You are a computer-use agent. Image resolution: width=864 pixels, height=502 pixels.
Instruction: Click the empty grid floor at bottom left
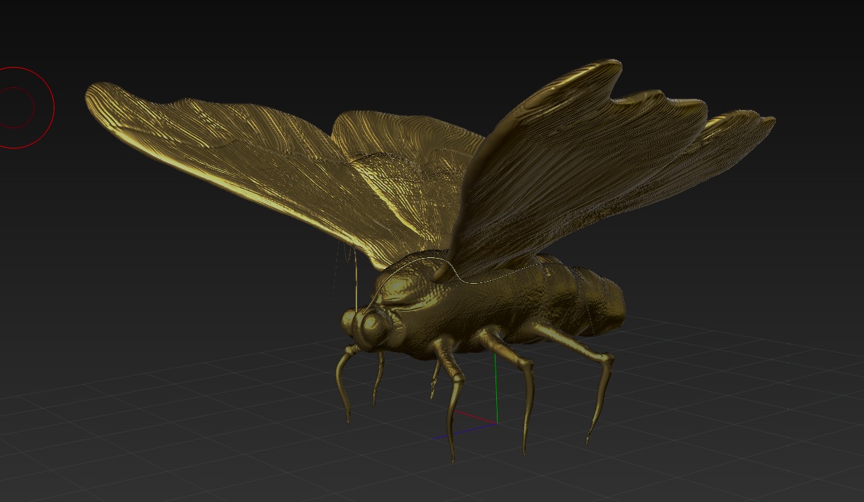pyautogui.click(x=140, y=446)
